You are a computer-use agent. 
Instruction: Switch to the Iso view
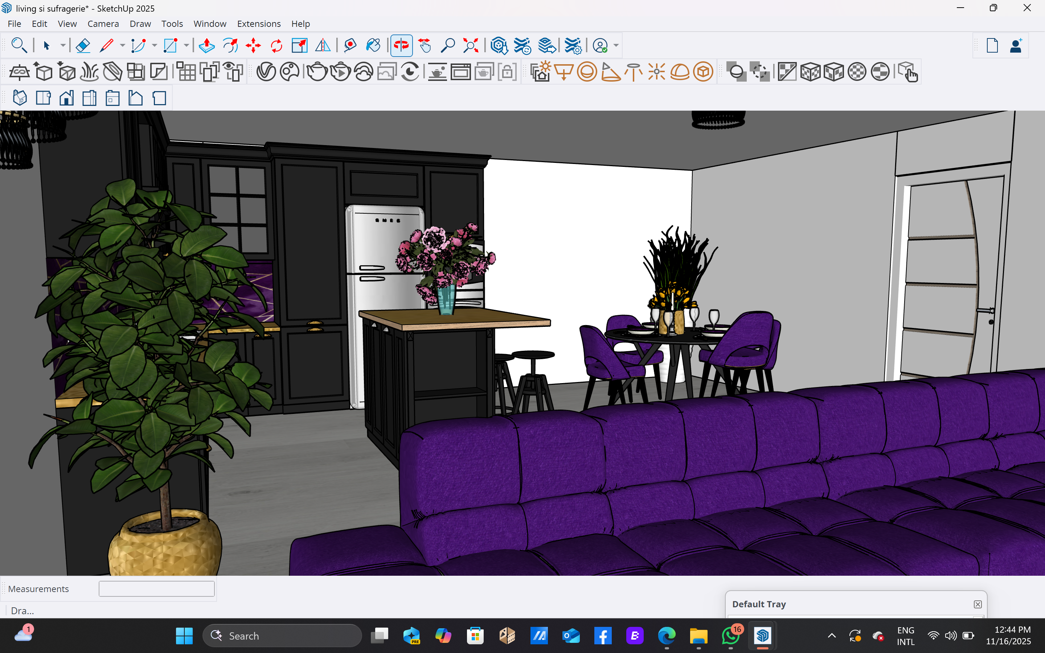(x=20, y=98)
